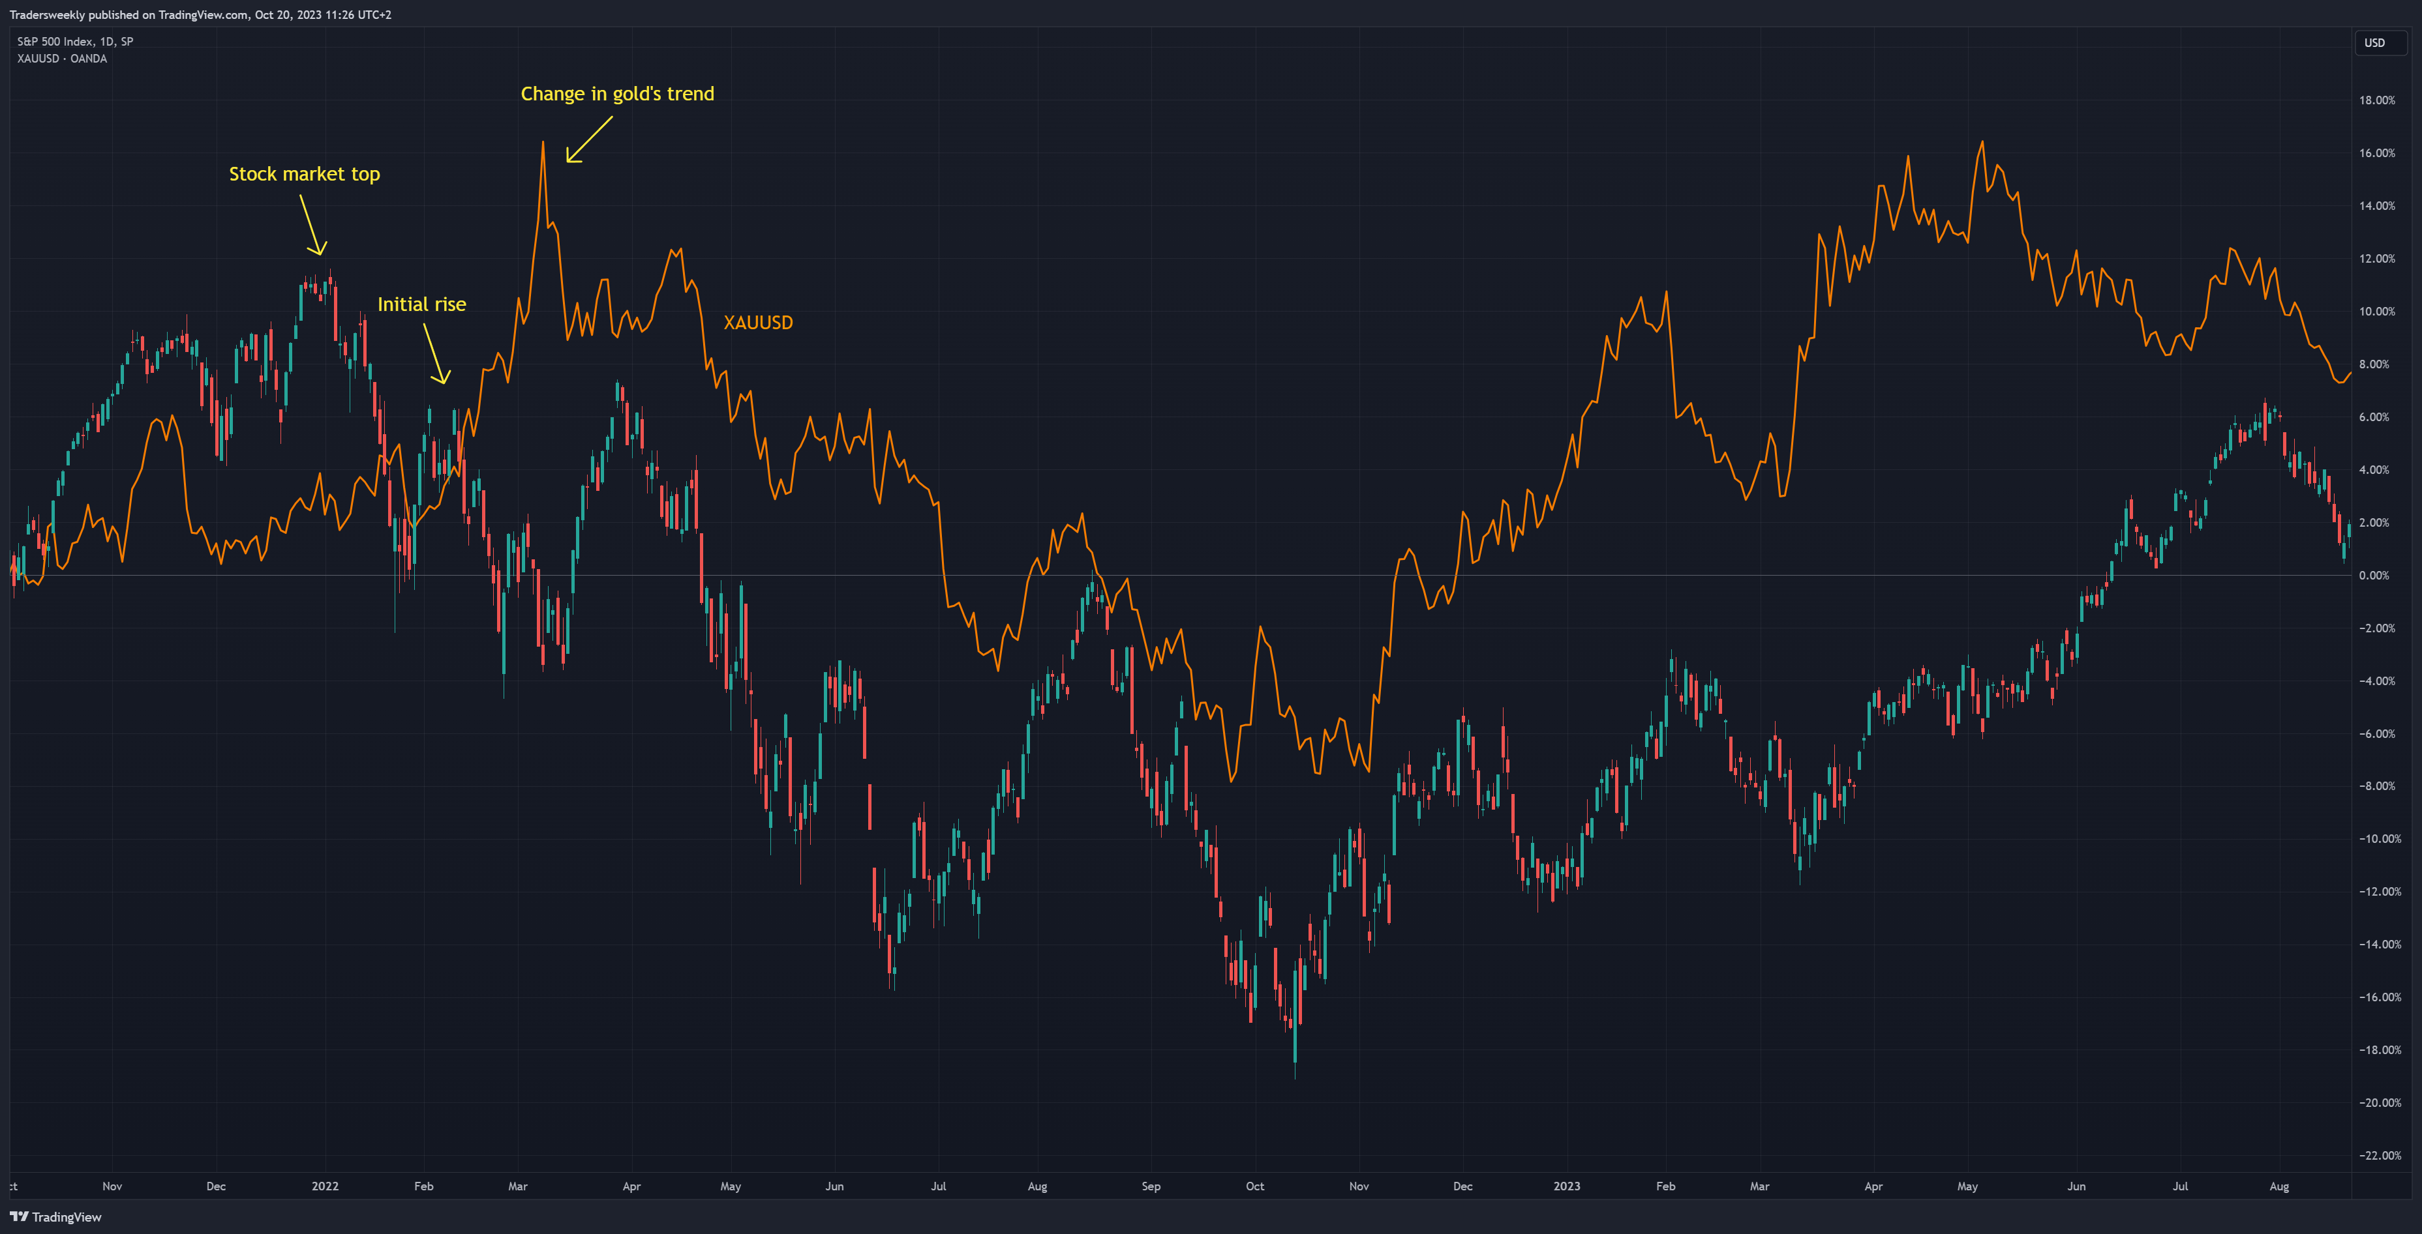The image size is (2422, 1234).
Task: Click the 18.00% price scale label
Action: click(2377, 100)
